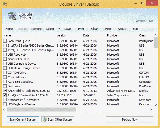Image resolution: width=160 pixels, height=128 pixels.
Task: Sort by the Class column header
Action: point(142,35)
